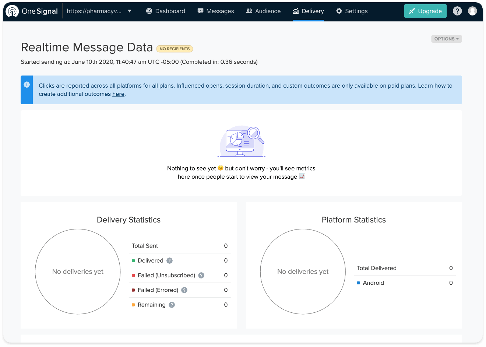Open the help question mark icon
Image resolution: width=486 pixels, height=347 pixels.
click(x=457, y=11)
